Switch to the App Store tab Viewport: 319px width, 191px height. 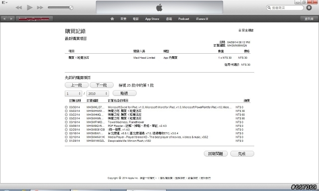click(152, 19)
